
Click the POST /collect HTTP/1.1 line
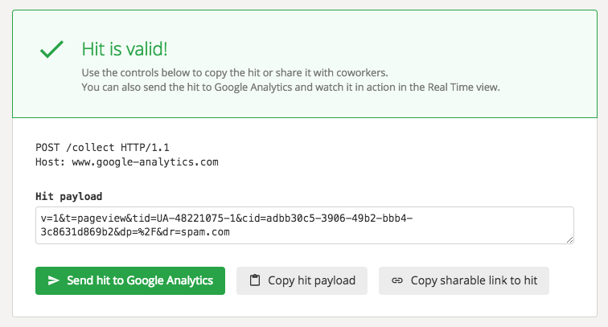coord(102,148)
